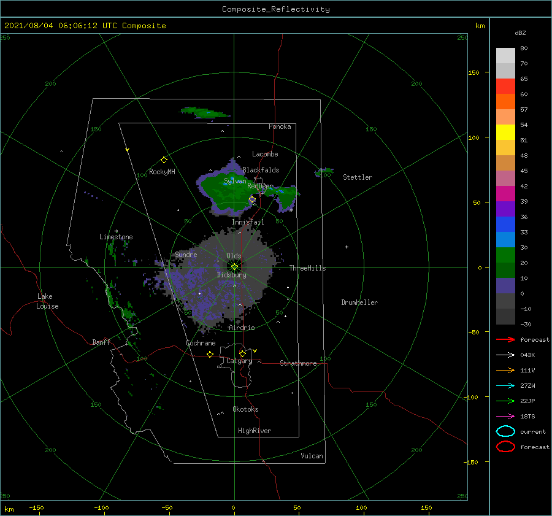Click the Innisfail label

(x=248, y=222)
